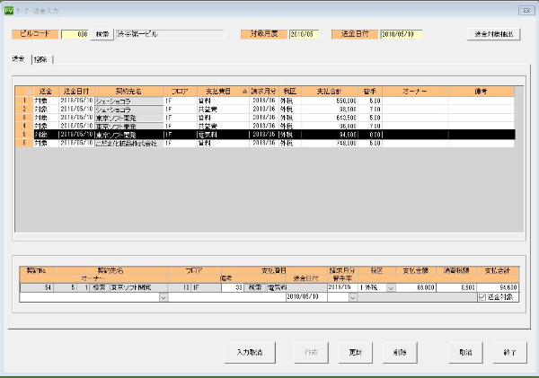539x378 pixels.
Task: Click the grid's select-all corner cell
Action: [x=24, y=92]
